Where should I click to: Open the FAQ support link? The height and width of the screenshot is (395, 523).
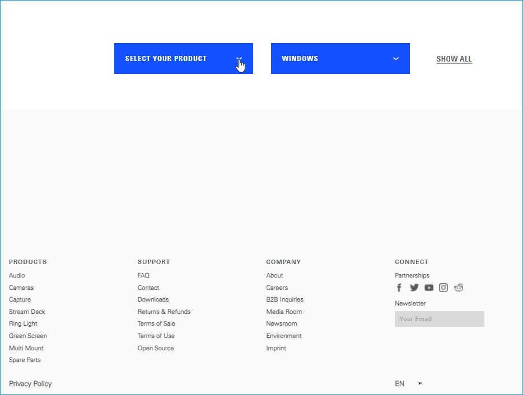coord(143,275)
